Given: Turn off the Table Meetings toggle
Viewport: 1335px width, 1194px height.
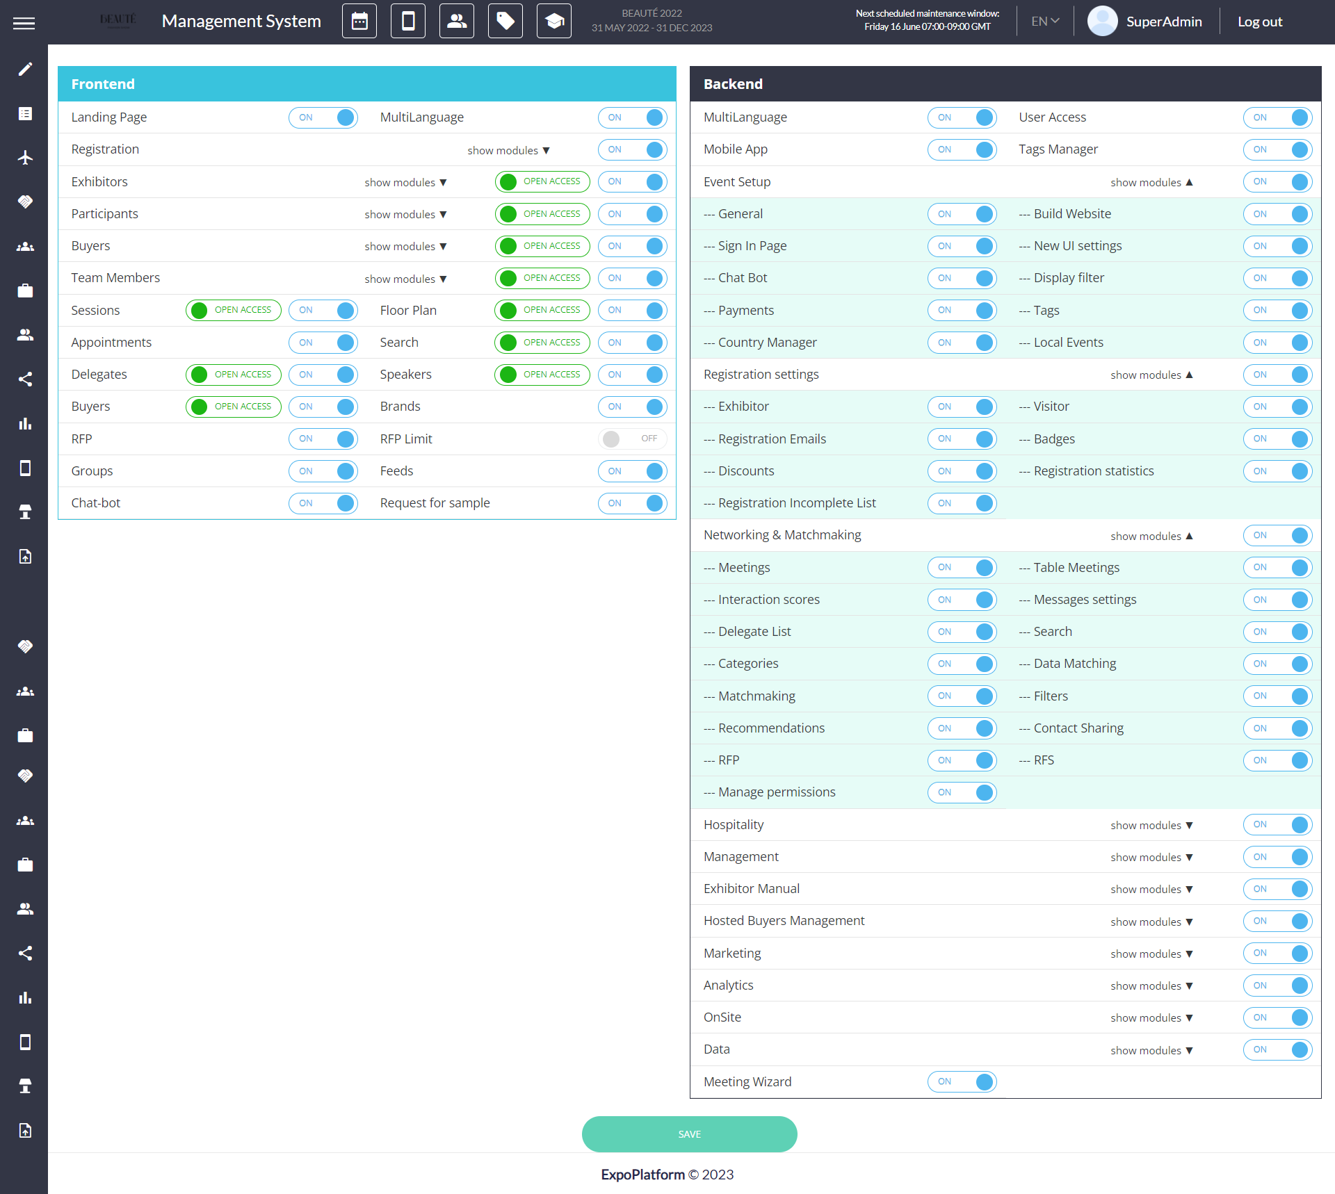Looking at the screenshot, I should click(1277, 568).
